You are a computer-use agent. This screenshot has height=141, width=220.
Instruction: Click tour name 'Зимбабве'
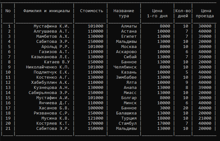(126, 77)
